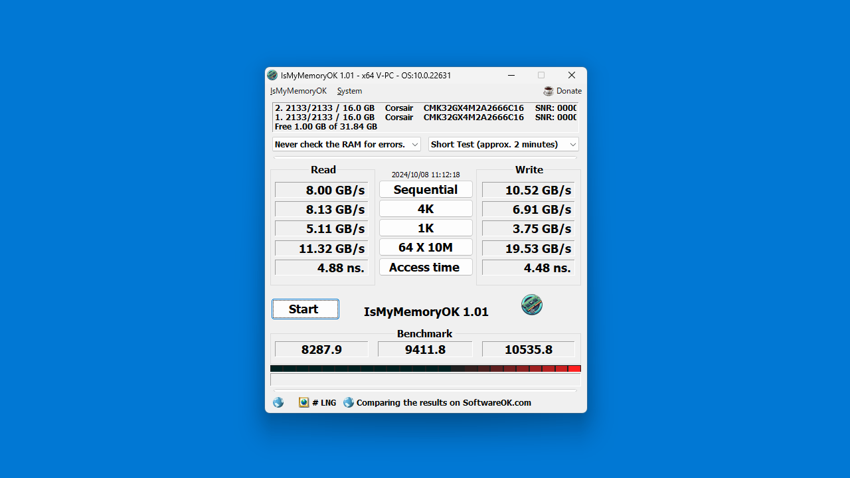This screenshot has height=478, width=850.
Task: Click the red benchmark progress bar
Action: 426,368
